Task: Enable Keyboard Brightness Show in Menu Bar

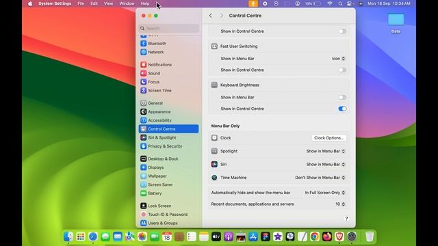Action: [x=342, y=97]
